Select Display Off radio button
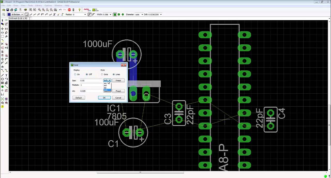Viewport: 331px width, 178px height. pyautogui.click(x=87, y=75)
